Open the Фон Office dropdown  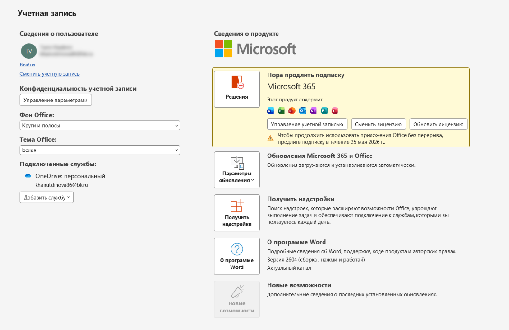100,126
